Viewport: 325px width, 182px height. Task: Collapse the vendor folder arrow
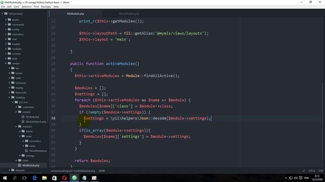[x=6, y=63]
